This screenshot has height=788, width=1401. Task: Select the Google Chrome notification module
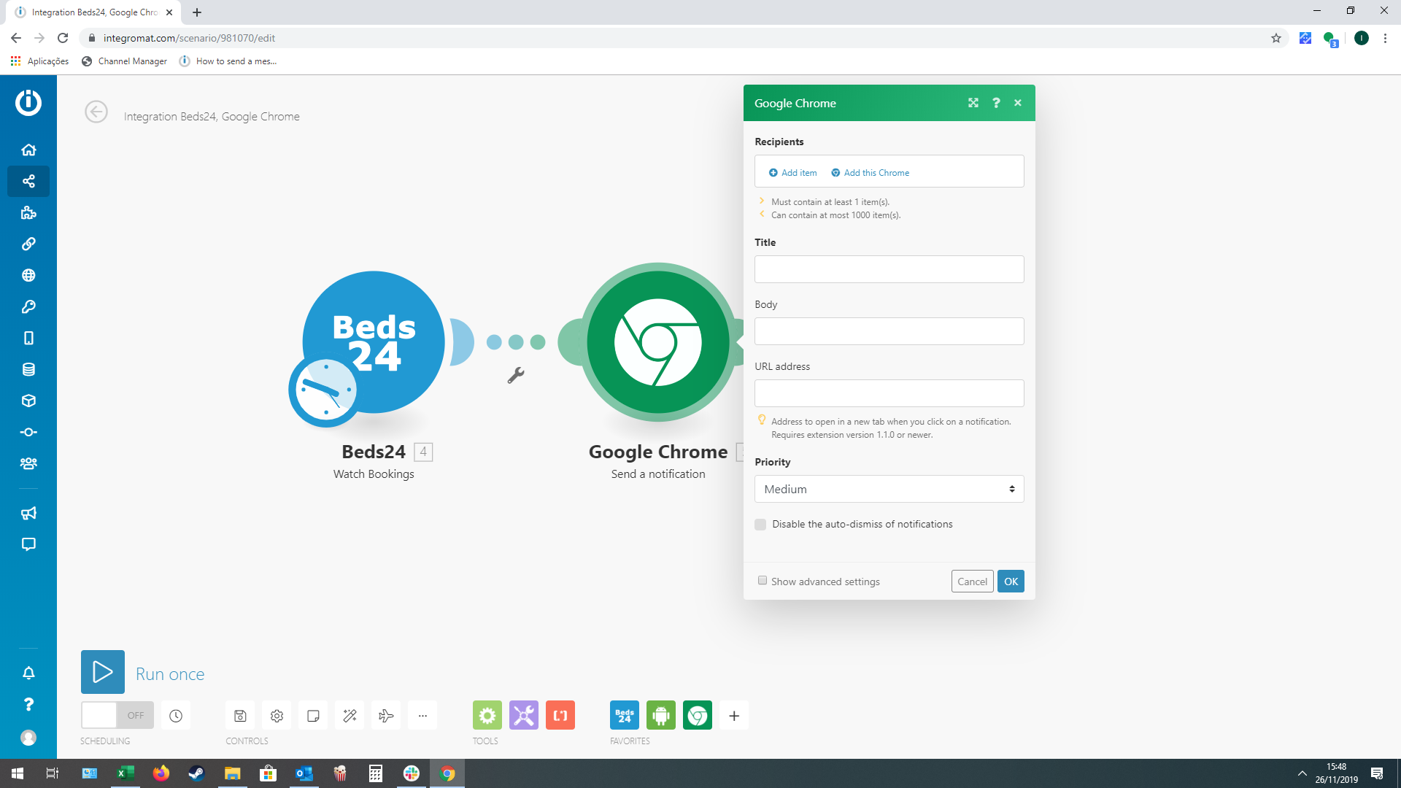pyautogui.click(x=657, y=342)
